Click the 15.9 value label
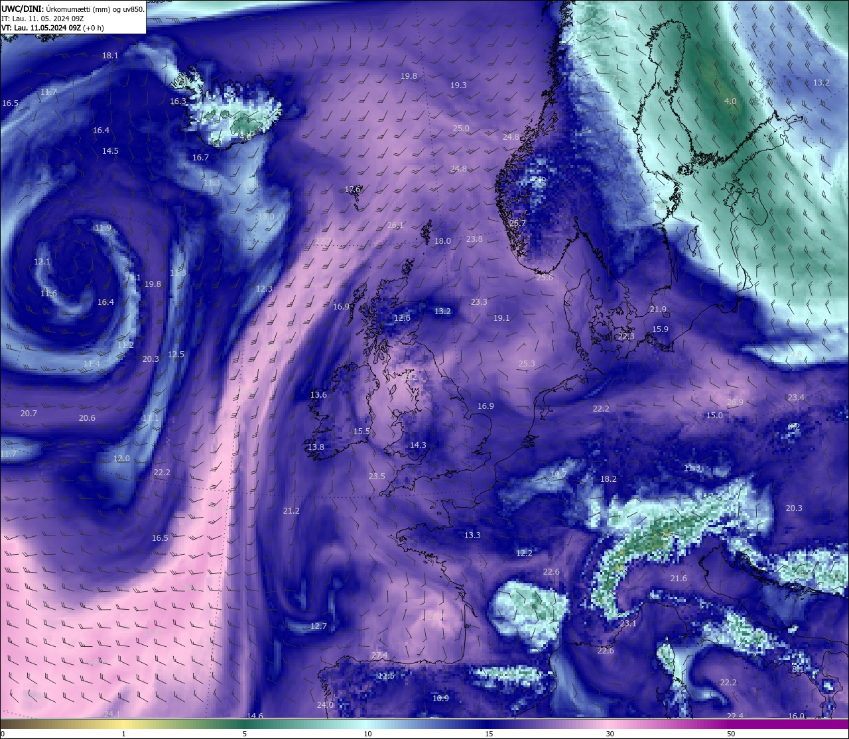The width and height of the screenshot is (849, 739). click(x=660, y=329)
